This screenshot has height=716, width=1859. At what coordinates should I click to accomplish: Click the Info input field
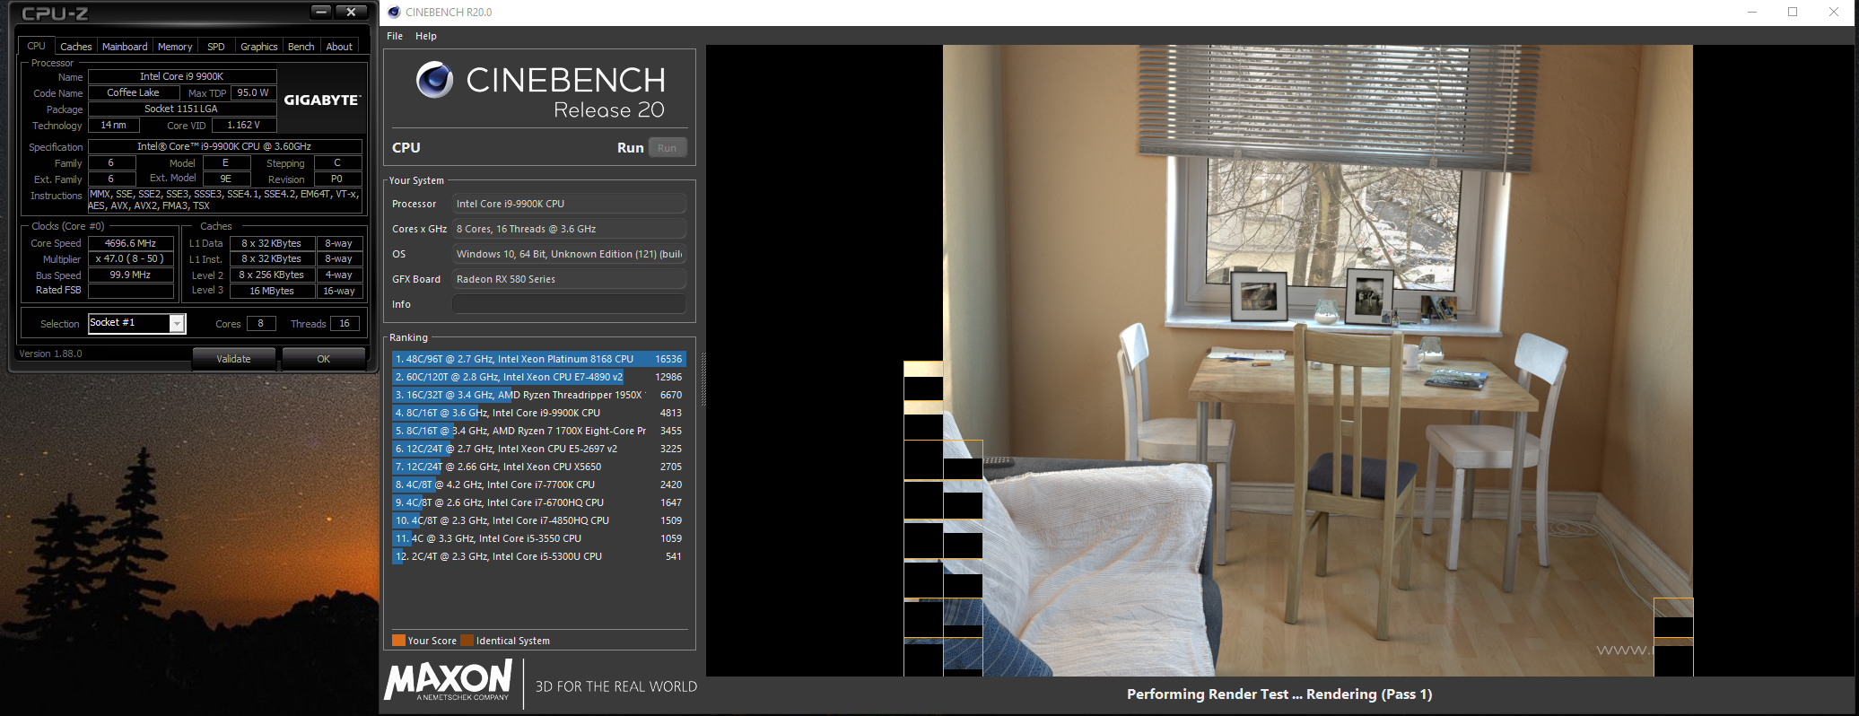(x=569, y=304)
